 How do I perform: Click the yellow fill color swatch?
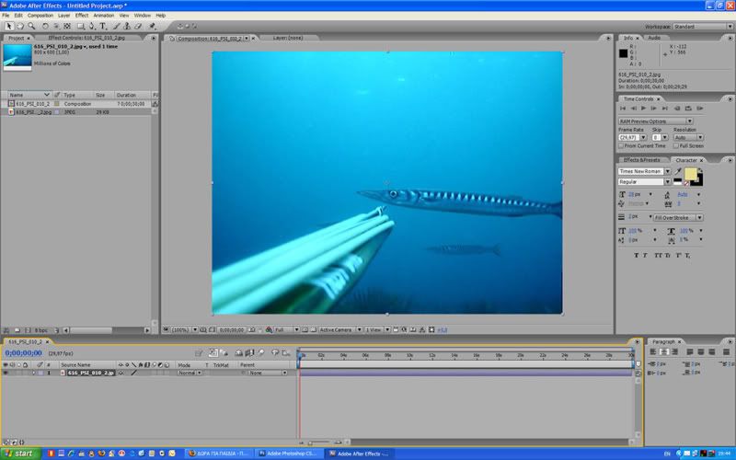click(690, 174)
